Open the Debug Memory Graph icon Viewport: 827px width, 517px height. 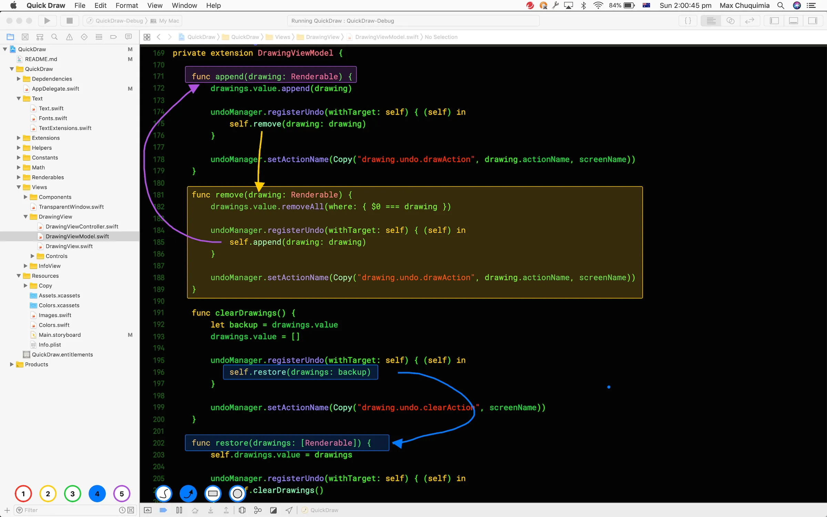[258, 510]
